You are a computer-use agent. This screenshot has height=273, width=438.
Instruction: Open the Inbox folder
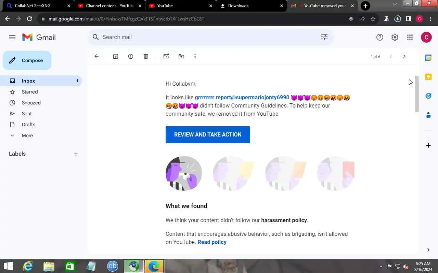pos(41,81)
